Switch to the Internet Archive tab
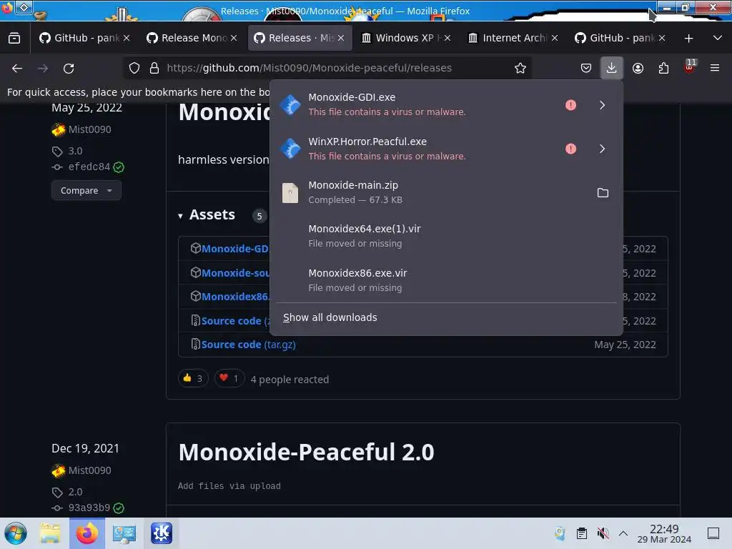Image resolution: width=732 pixels, height=549 pixels. coord(513,38)
